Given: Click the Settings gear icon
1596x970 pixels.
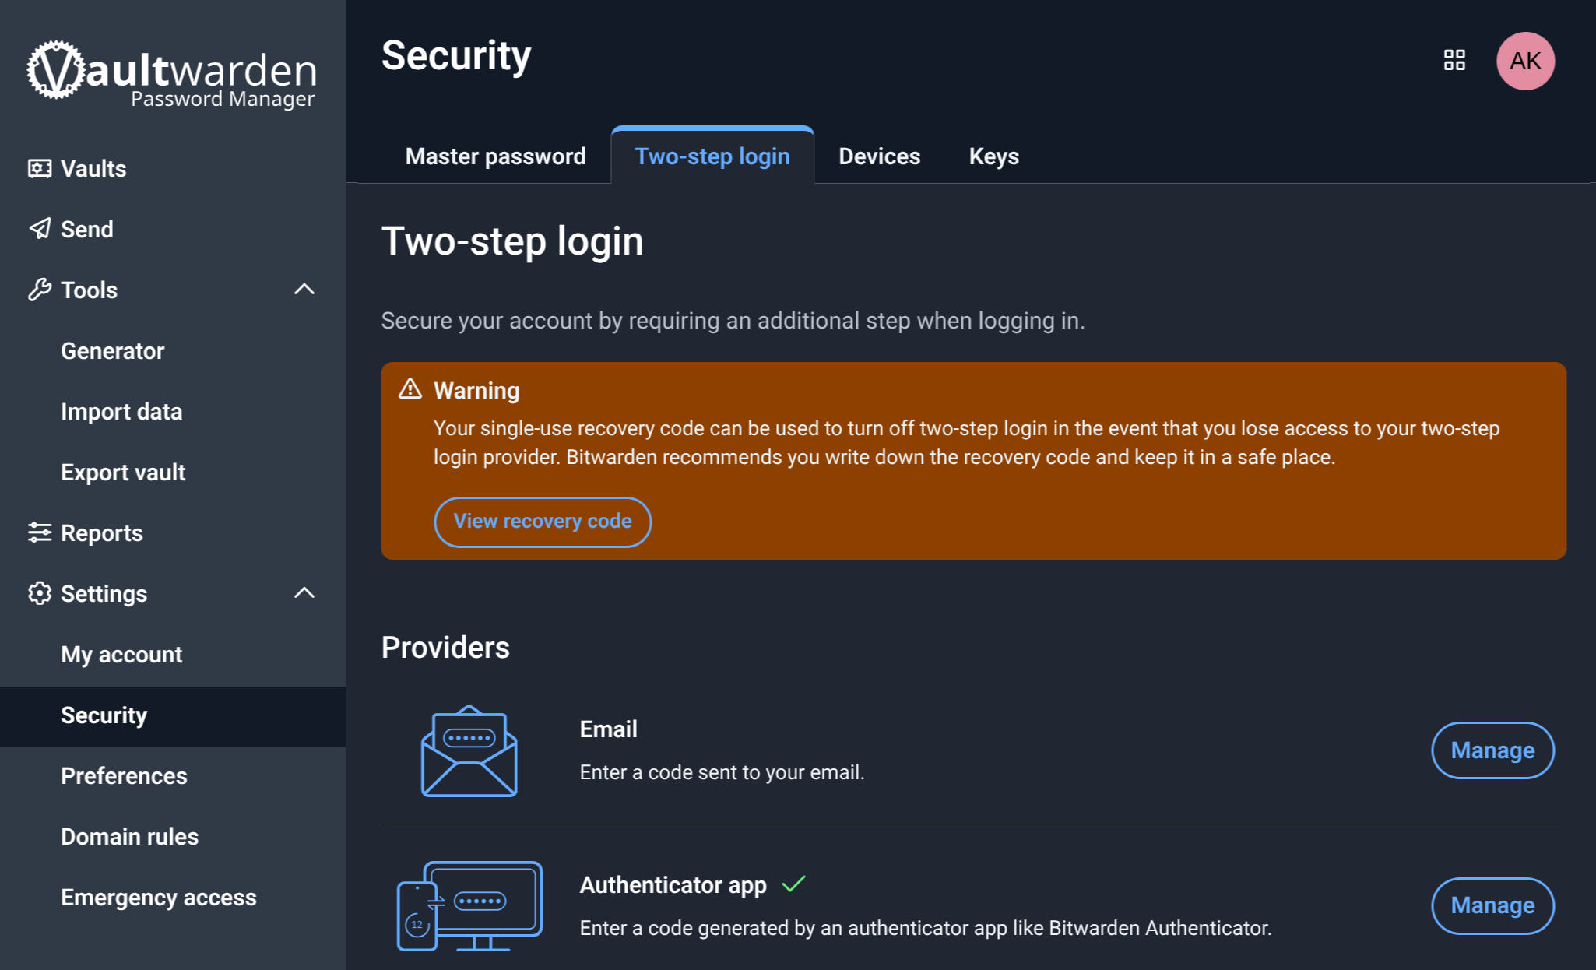Looking at the screenshot, I should [x=40, y=593].
